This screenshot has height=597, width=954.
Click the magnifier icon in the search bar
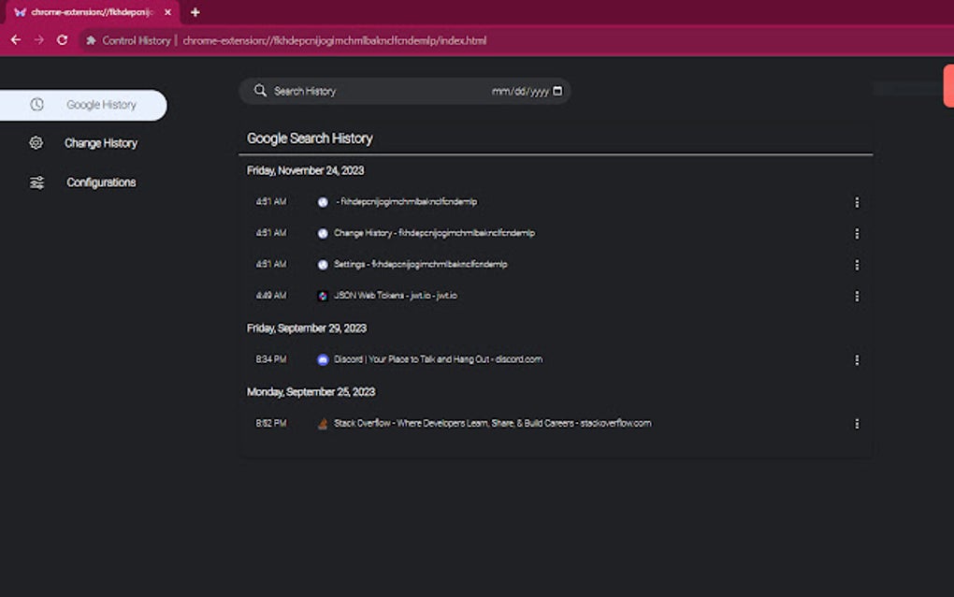tap(260, 91)
